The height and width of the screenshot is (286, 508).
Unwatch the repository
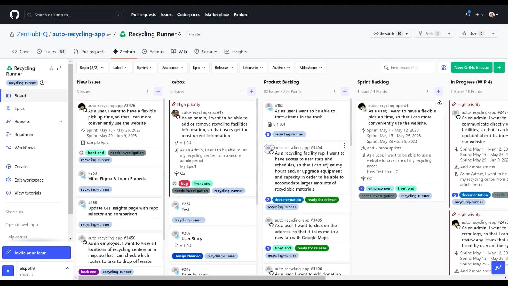(x=388, y=34)
